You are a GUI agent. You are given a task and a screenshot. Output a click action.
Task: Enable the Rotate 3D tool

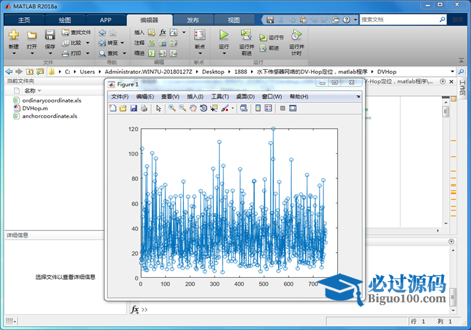click(204, 108)
